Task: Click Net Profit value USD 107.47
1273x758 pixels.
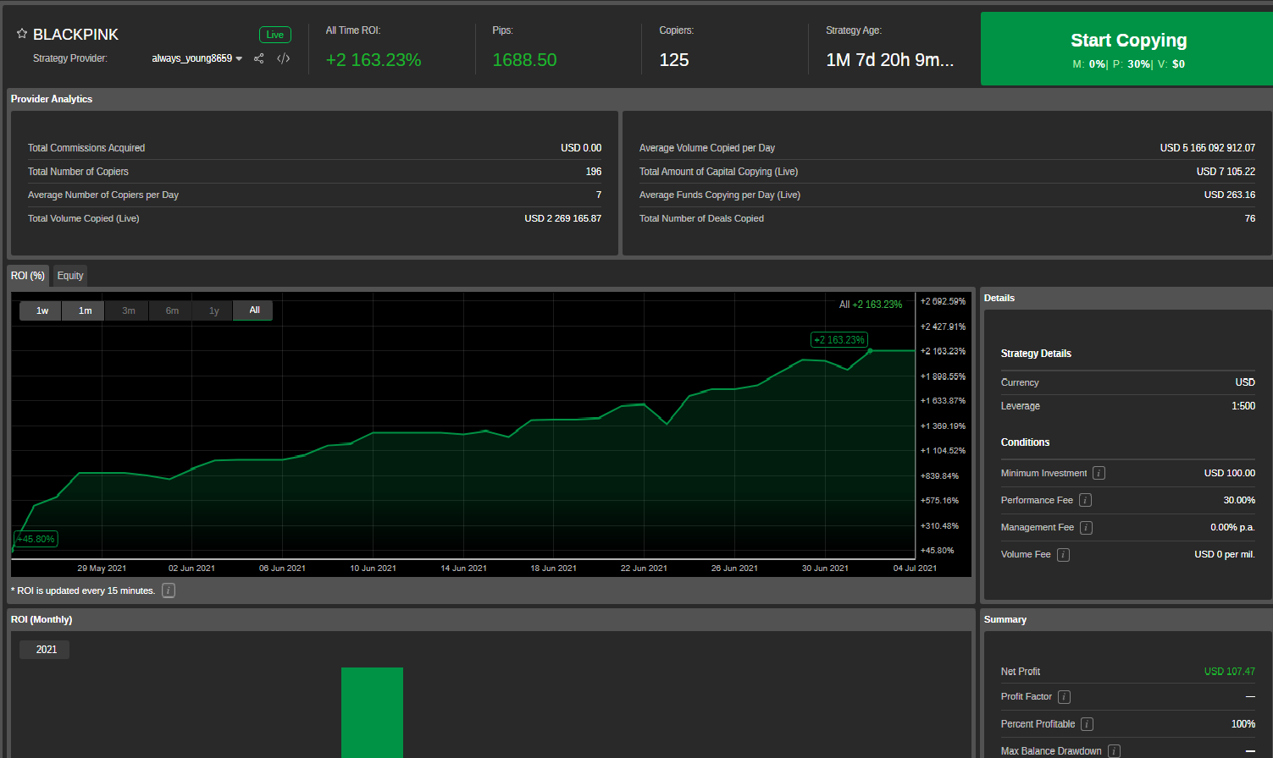Action: coord(1230,672)
